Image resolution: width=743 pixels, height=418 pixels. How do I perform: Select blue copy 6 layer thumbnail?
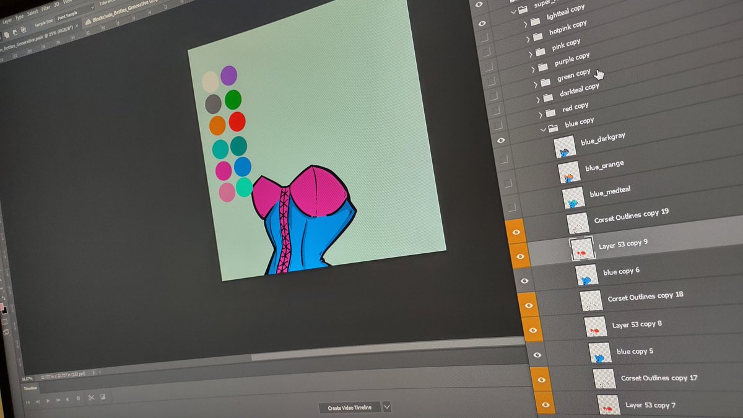(x=586, y=274)
